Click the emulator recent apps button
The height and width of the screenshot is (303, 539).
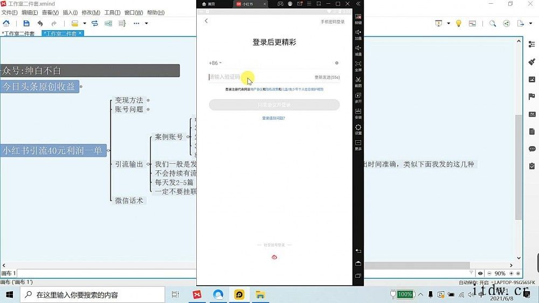tap(358, 276)
